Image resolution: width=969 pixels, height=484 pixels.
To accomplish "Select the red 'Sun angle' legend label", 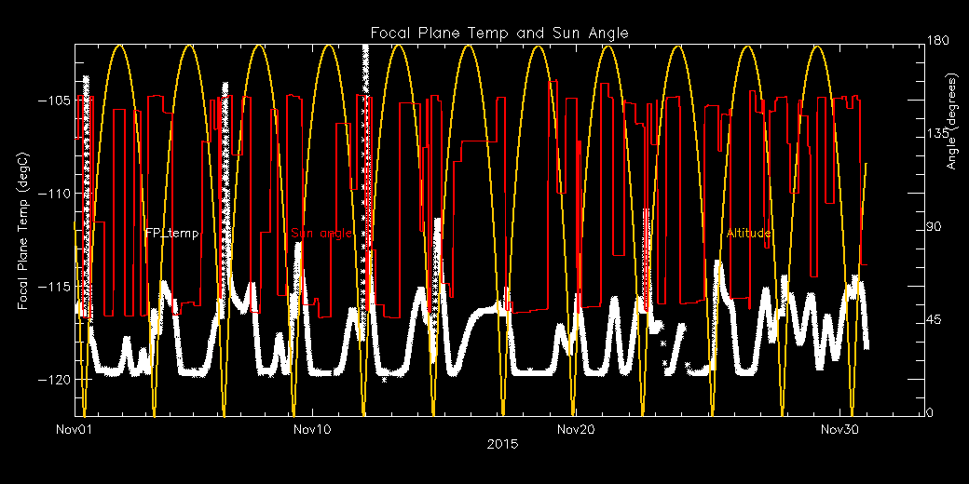I will coord(321,234).
